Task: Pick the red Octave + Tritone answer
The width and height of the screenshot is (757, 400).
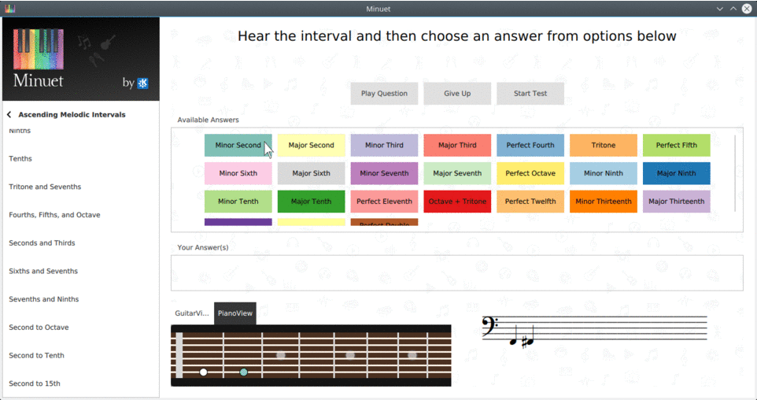Action: (457, 202)
